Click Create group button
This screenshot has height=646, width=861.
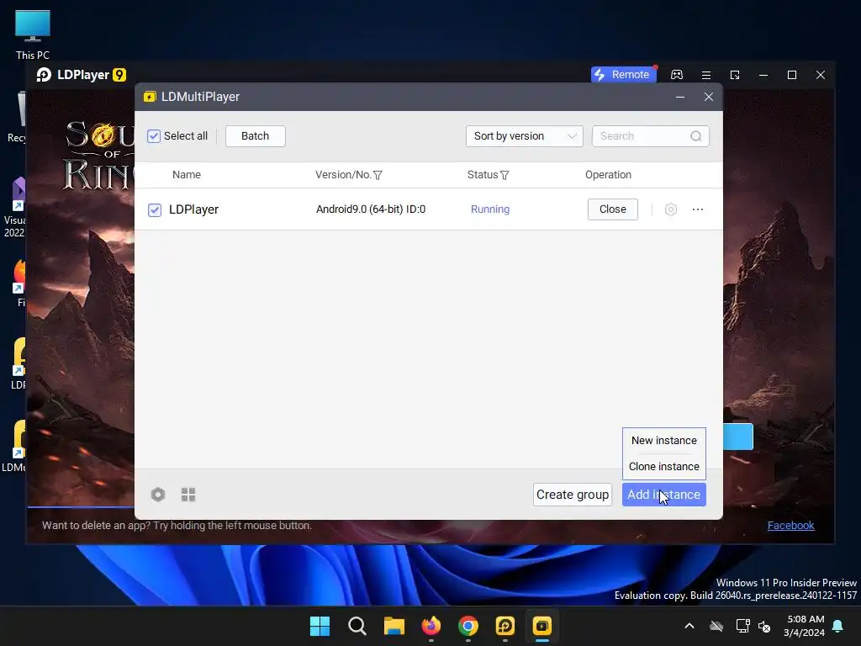[x=572, y=495]
